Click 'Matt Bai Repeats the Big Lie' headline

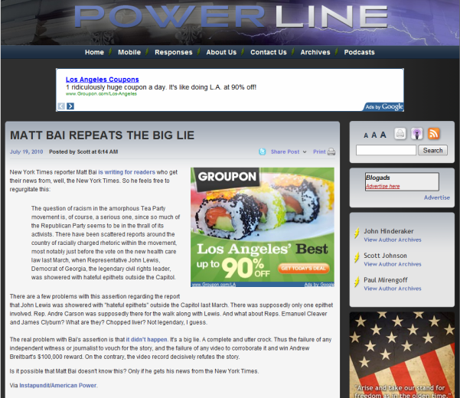(102, 135)
